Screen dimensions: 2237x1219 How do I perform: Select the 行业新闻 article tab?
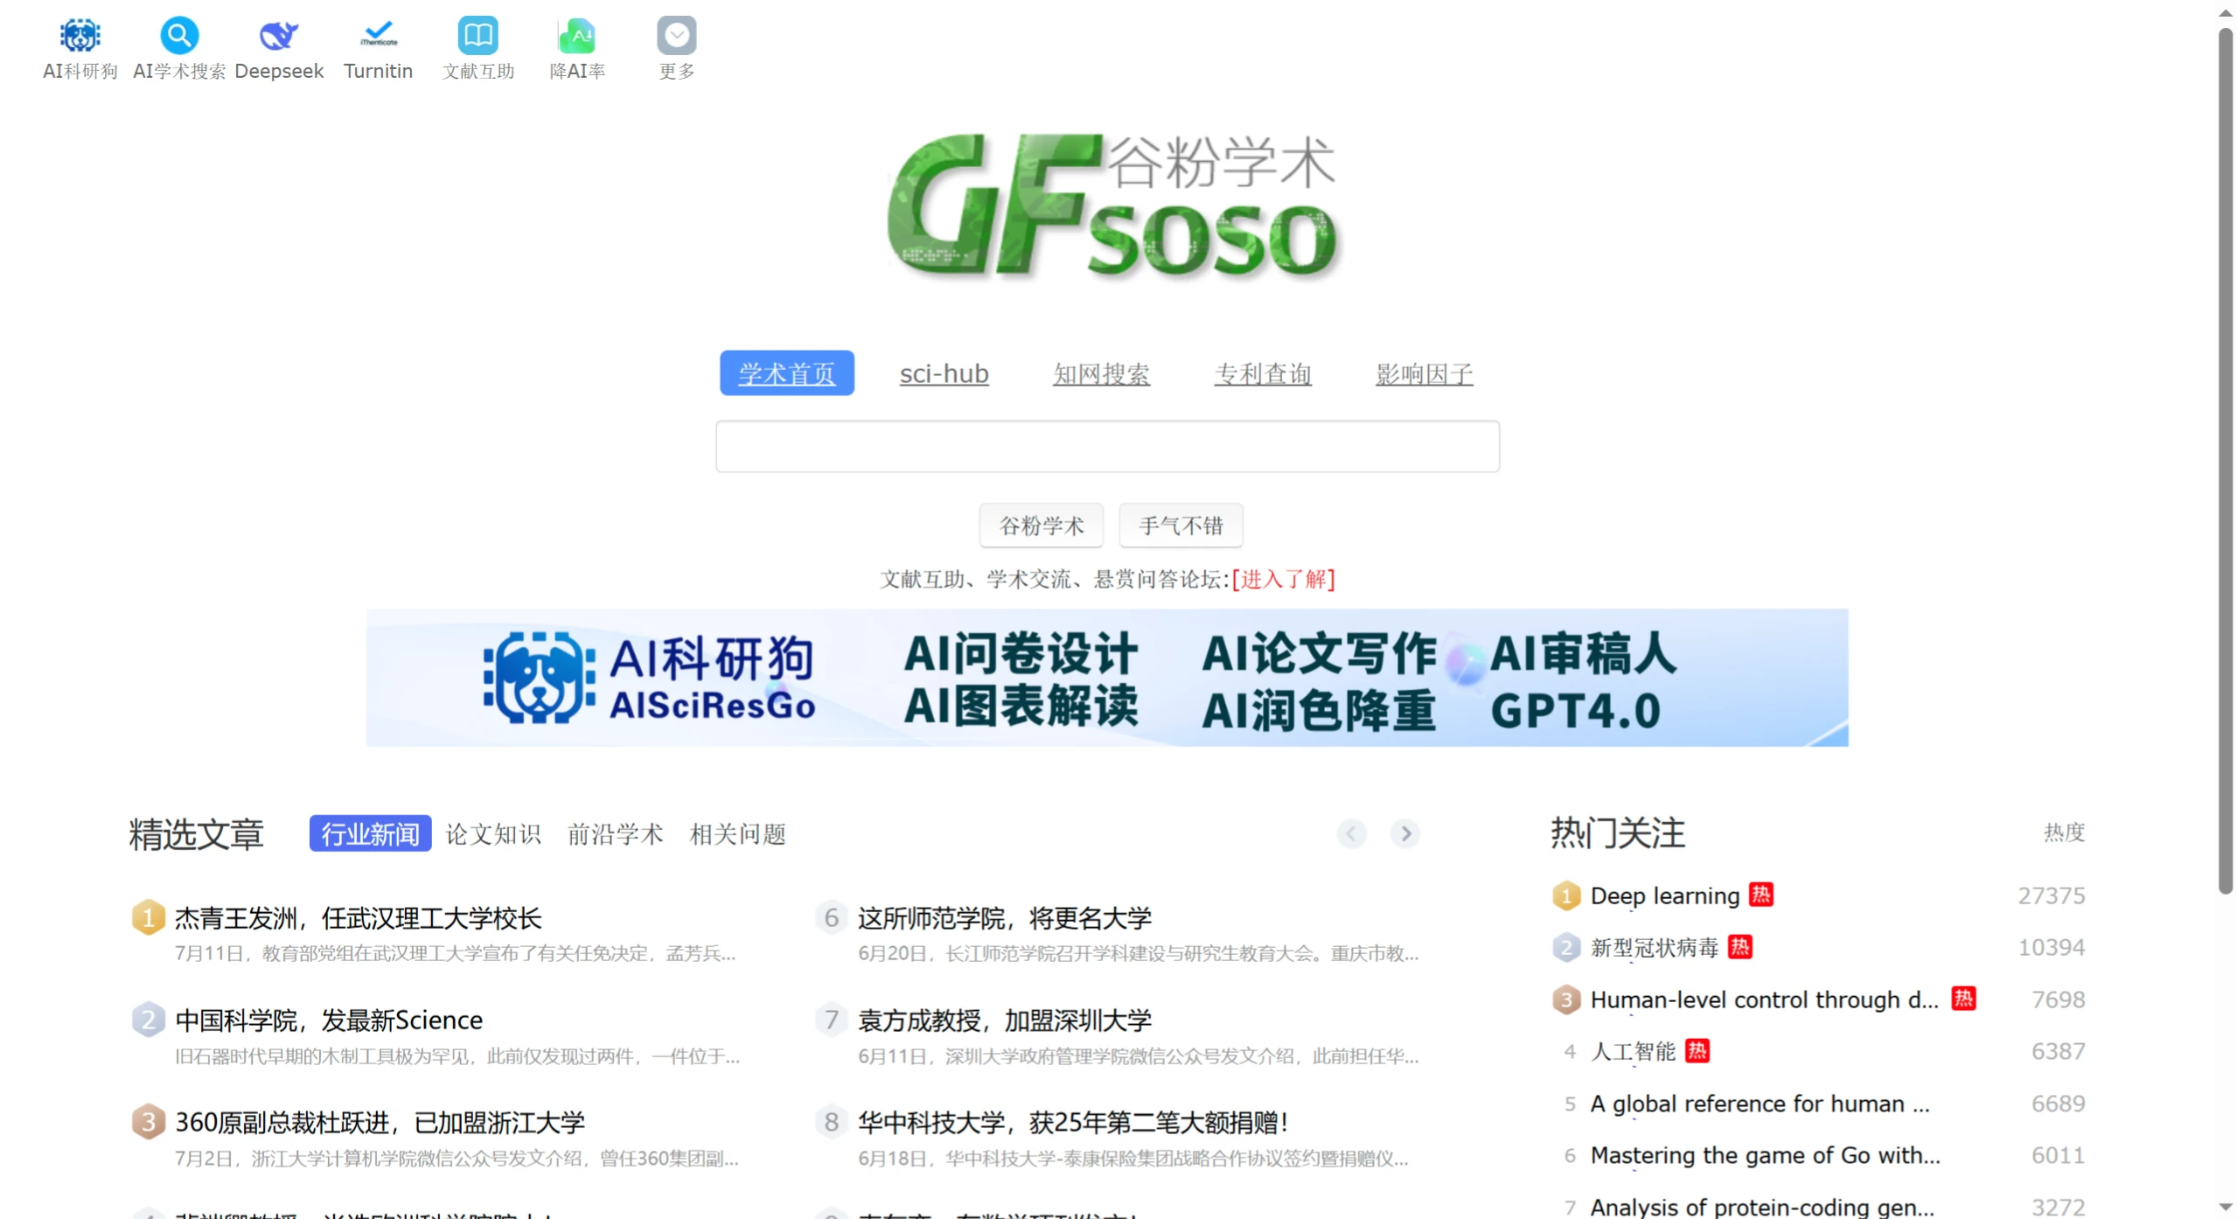(370, 833)
